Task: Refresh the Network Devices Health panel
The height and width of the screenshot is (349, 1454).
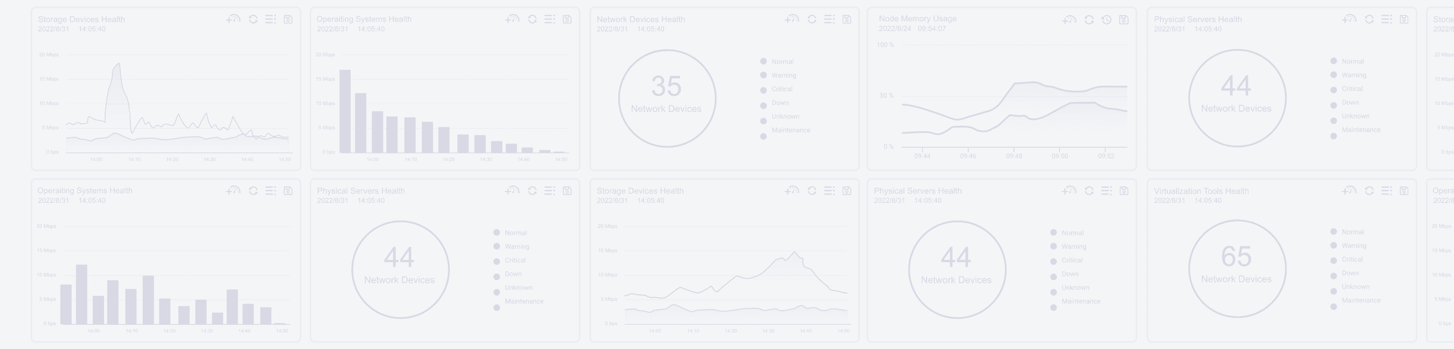Action: 812,19
